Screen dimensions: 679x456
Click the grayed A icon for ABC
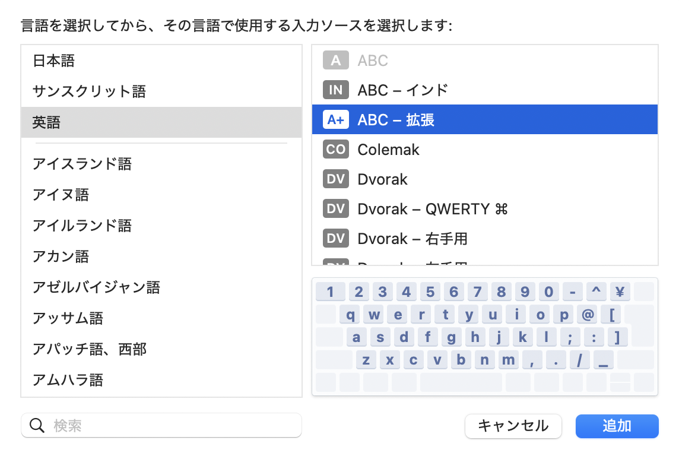click(335, 61)
